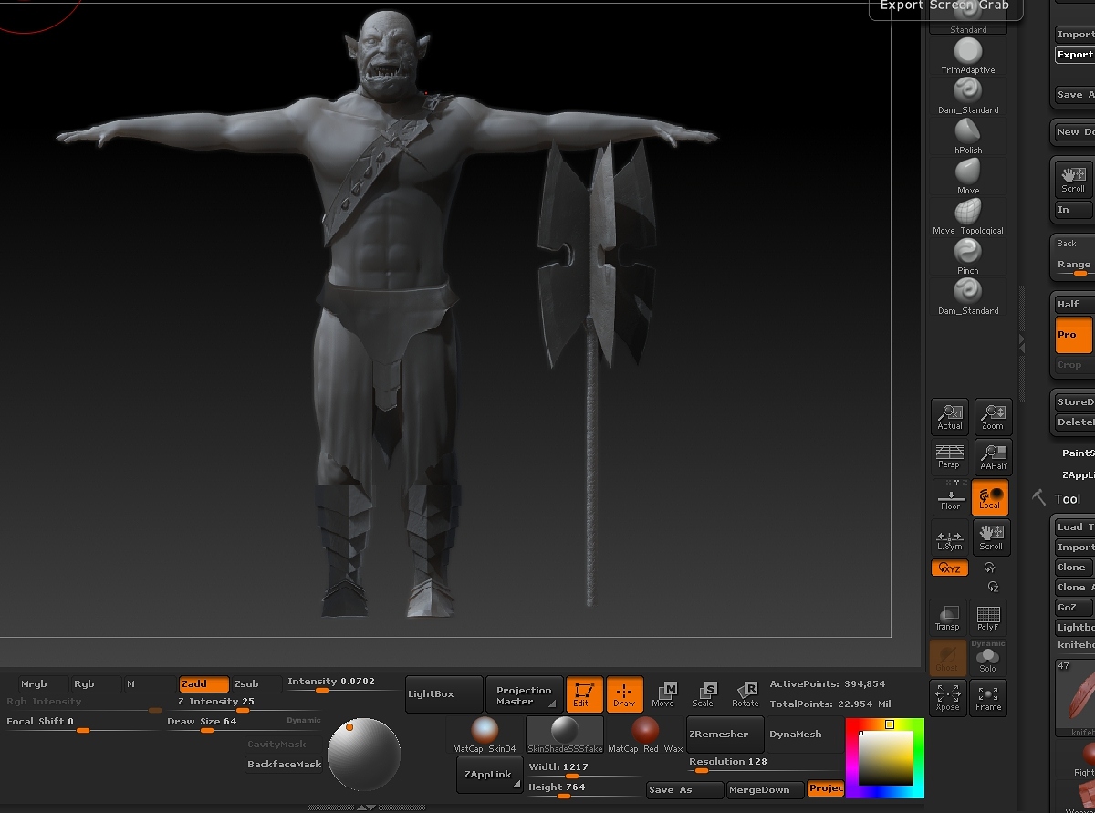Toggle XYZ rotation mode
The width and height of the screenshot is (1095, 813).
(950, 568)
